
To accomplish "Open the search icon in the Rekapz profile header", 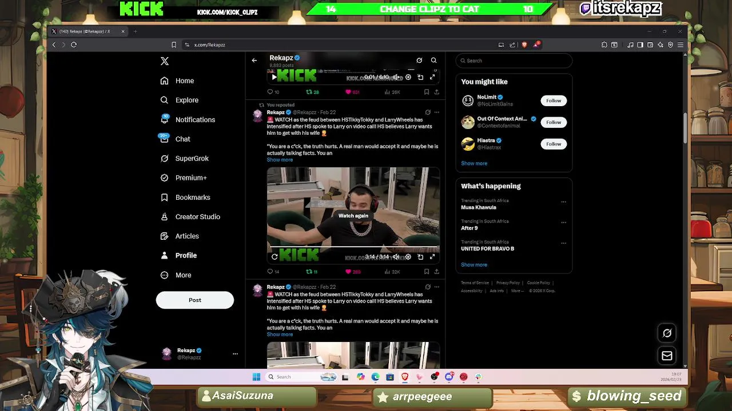I will click(x=433, y=60).
